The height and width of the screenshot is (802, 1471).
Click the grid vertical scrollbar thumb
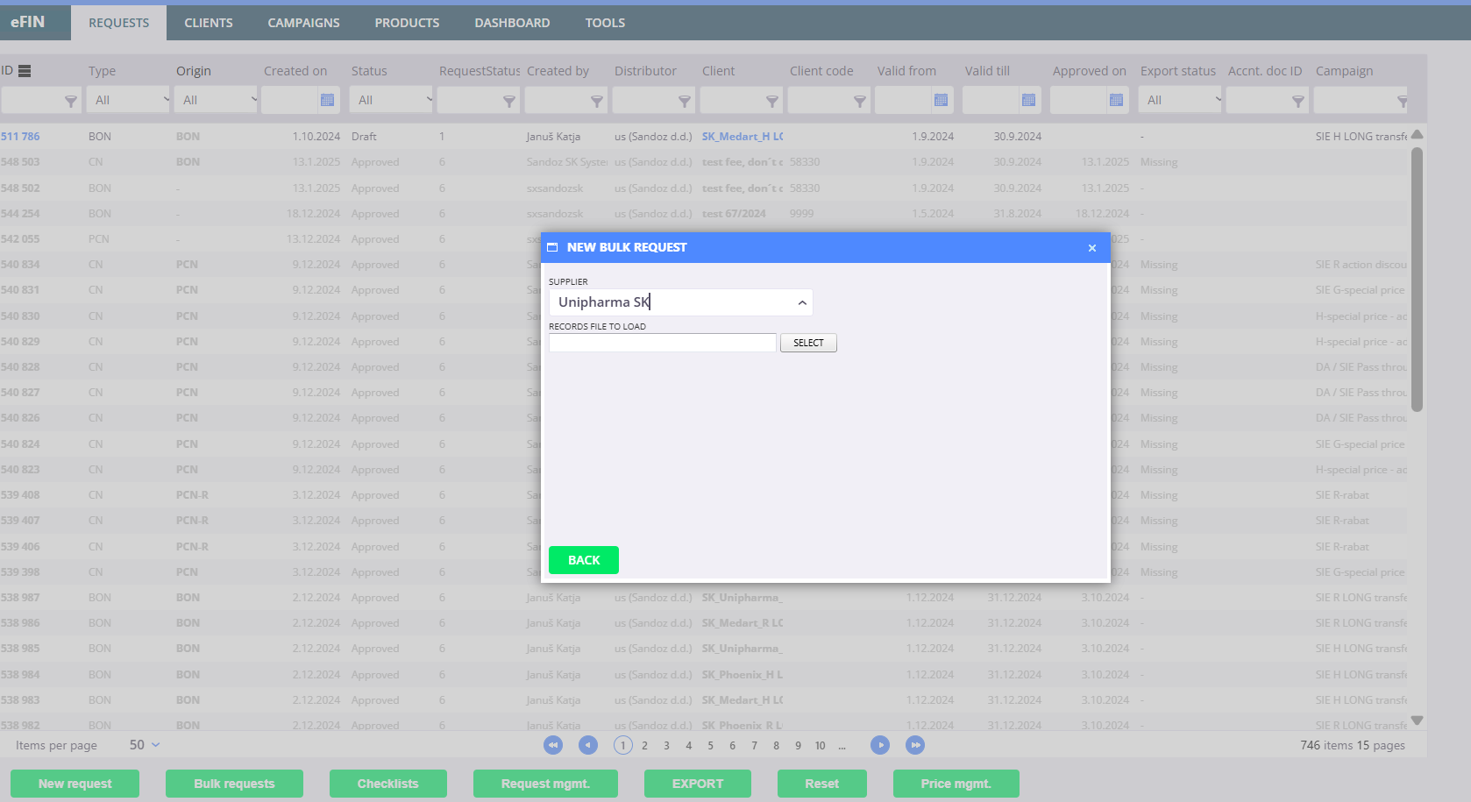1417,279
